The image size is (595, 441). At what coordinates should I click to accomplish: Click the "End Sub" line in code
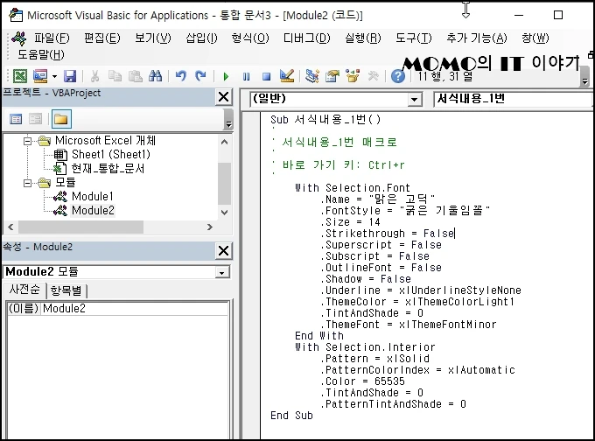[x=291, y=416]
